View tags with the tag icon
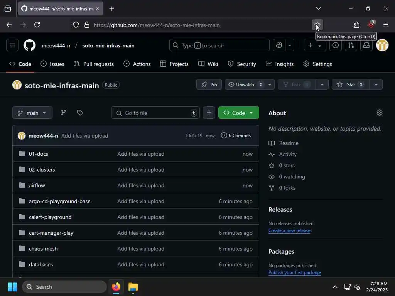Screen dimensions: 395x296 click(80, 113)
